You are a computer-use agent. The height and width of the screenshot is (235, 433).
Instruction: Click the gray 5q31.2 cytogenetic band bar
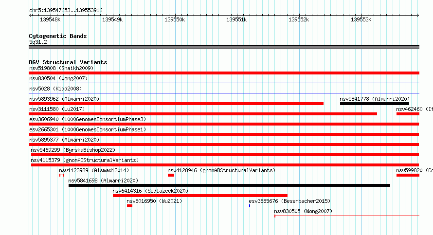tap(224, 47)
